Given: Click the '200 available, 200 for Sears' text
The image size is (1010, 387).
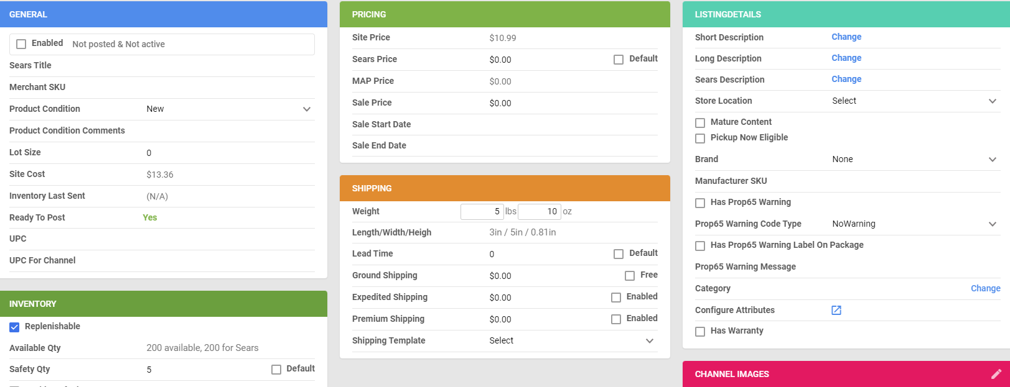Looking at the screenshot, I should 202,348.
